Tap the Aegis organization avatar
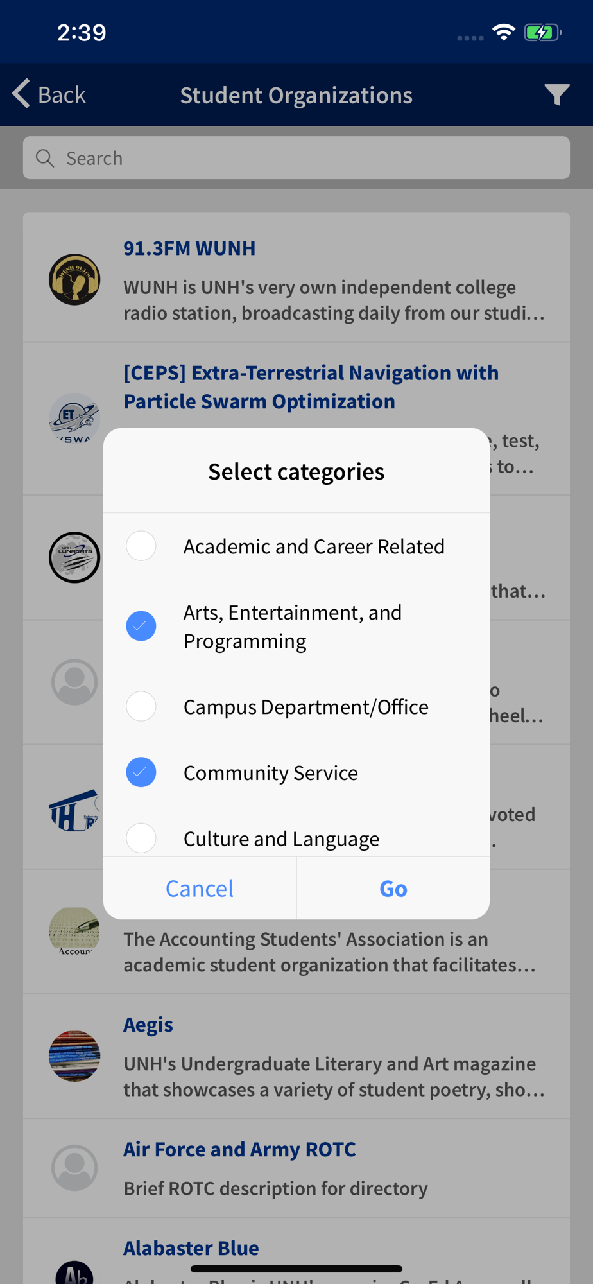 coord(74,1056)
